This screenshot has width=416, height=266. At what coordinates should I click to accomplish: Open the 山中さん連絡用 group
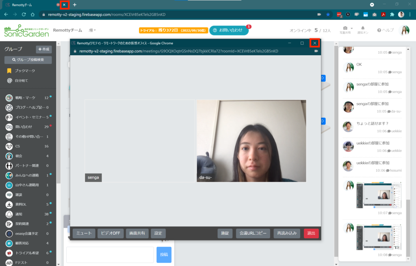click(x=28, y=185)
